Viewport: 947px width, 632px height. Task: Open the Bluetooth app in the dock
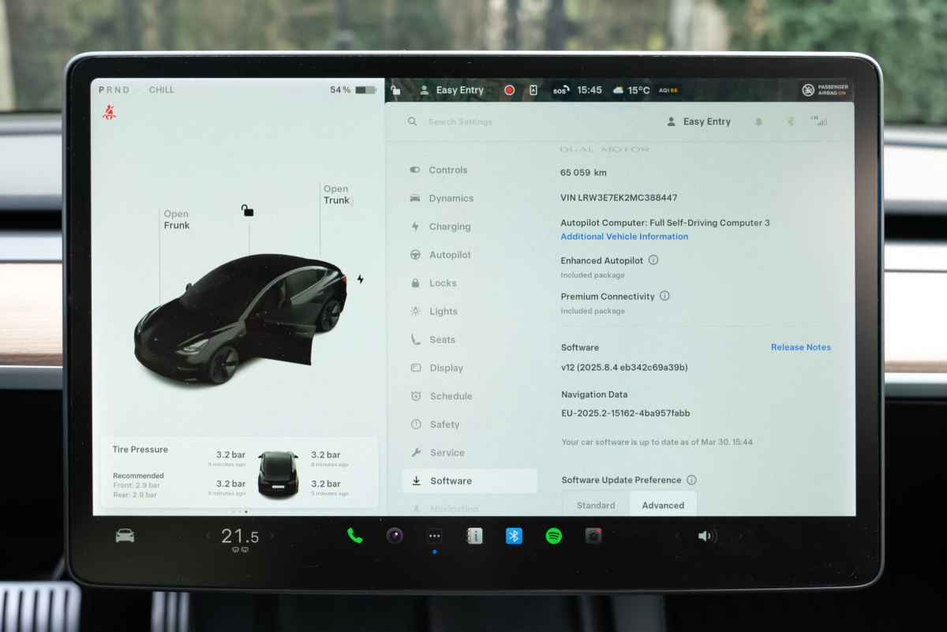point(514,536)
